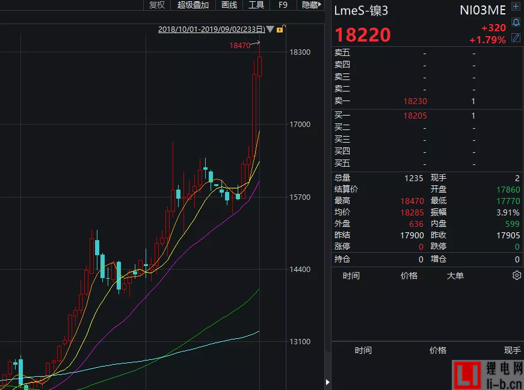Click the F9 toolbar button
This screenshot has height=390, width=524.
tap(283, 5)
